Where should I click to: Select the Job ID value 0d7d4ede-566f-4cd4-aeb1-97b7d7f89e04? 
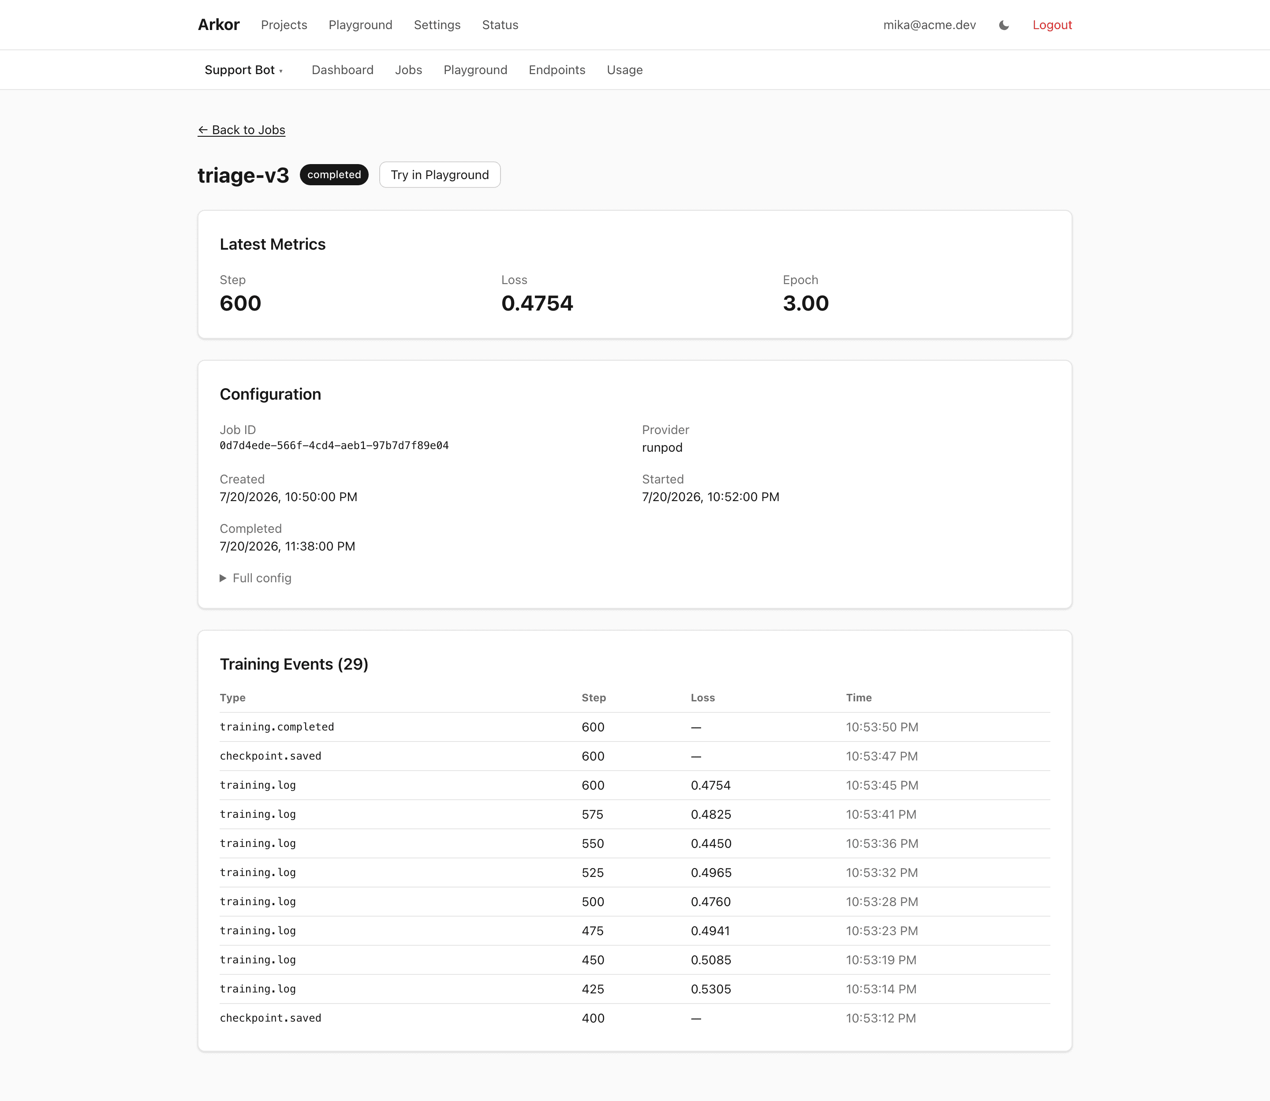[334, 446]
